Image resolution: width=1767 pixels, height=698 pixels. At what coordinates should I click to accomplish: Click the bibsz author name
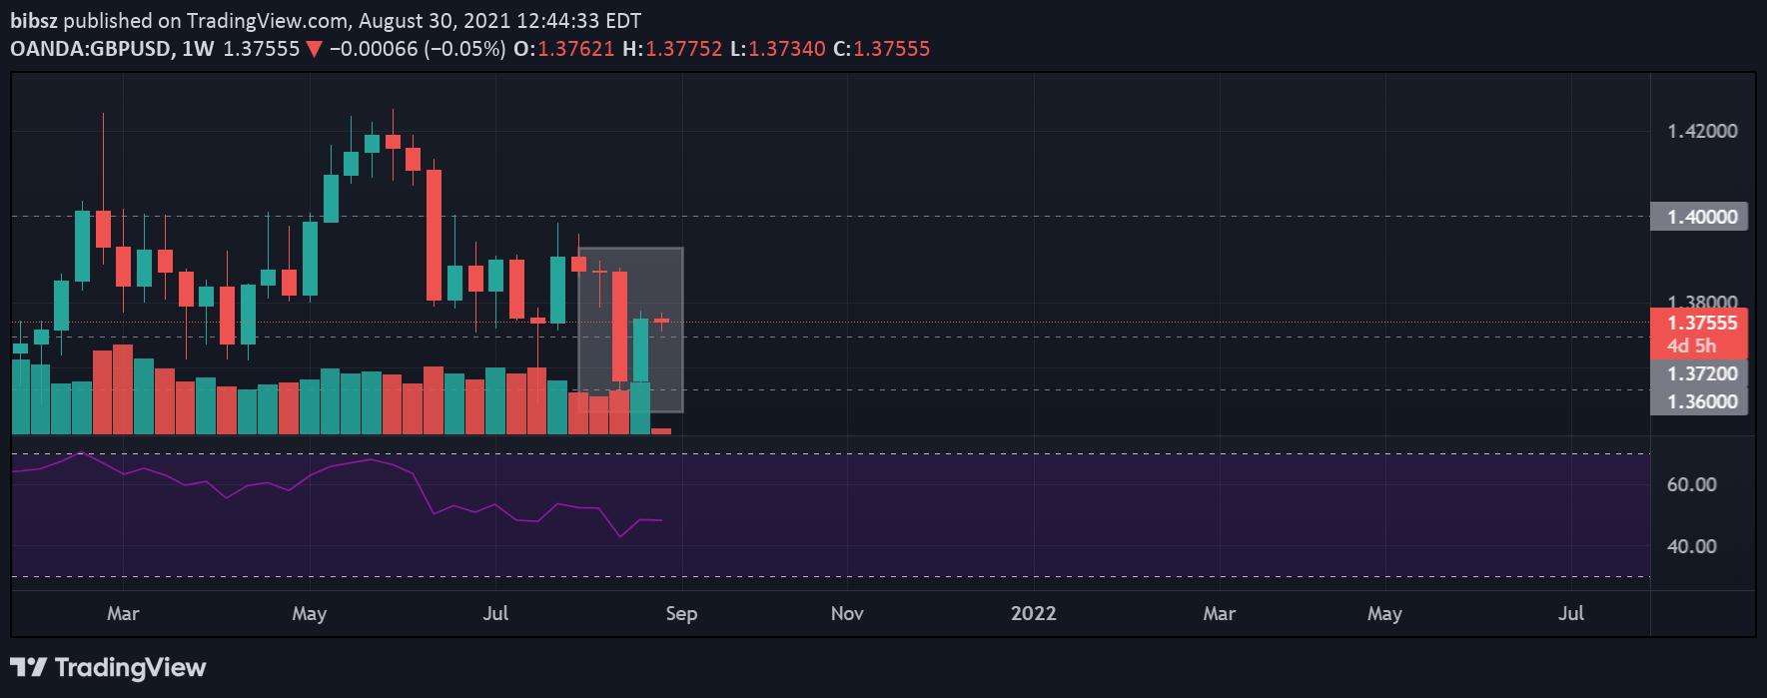(34, 21)
